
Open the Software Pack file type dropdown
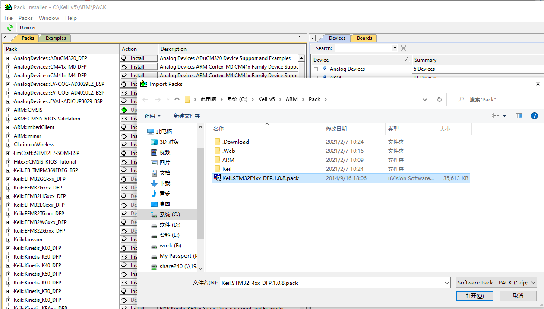(496, 283)
